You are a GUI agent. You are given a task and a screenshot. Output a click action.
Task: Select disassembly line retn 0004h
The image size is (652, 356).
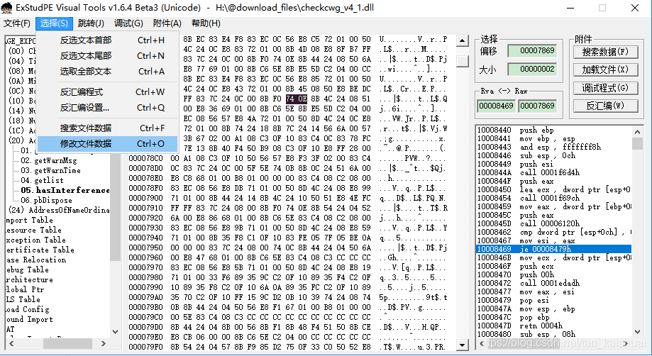[x=554, y=326]
